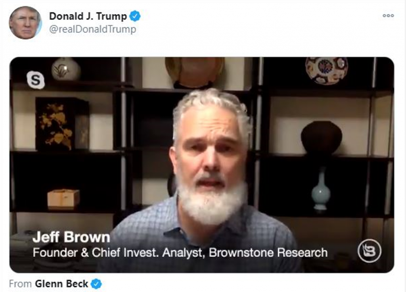
Task: Open the Glenn Beck source link
Action: [x=61, y=284]
